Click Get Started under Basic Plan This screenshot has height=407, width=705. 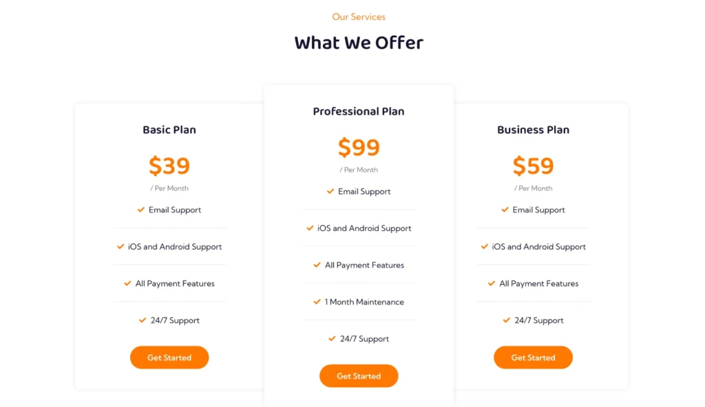pyautogui.click(x=169, y=357)
